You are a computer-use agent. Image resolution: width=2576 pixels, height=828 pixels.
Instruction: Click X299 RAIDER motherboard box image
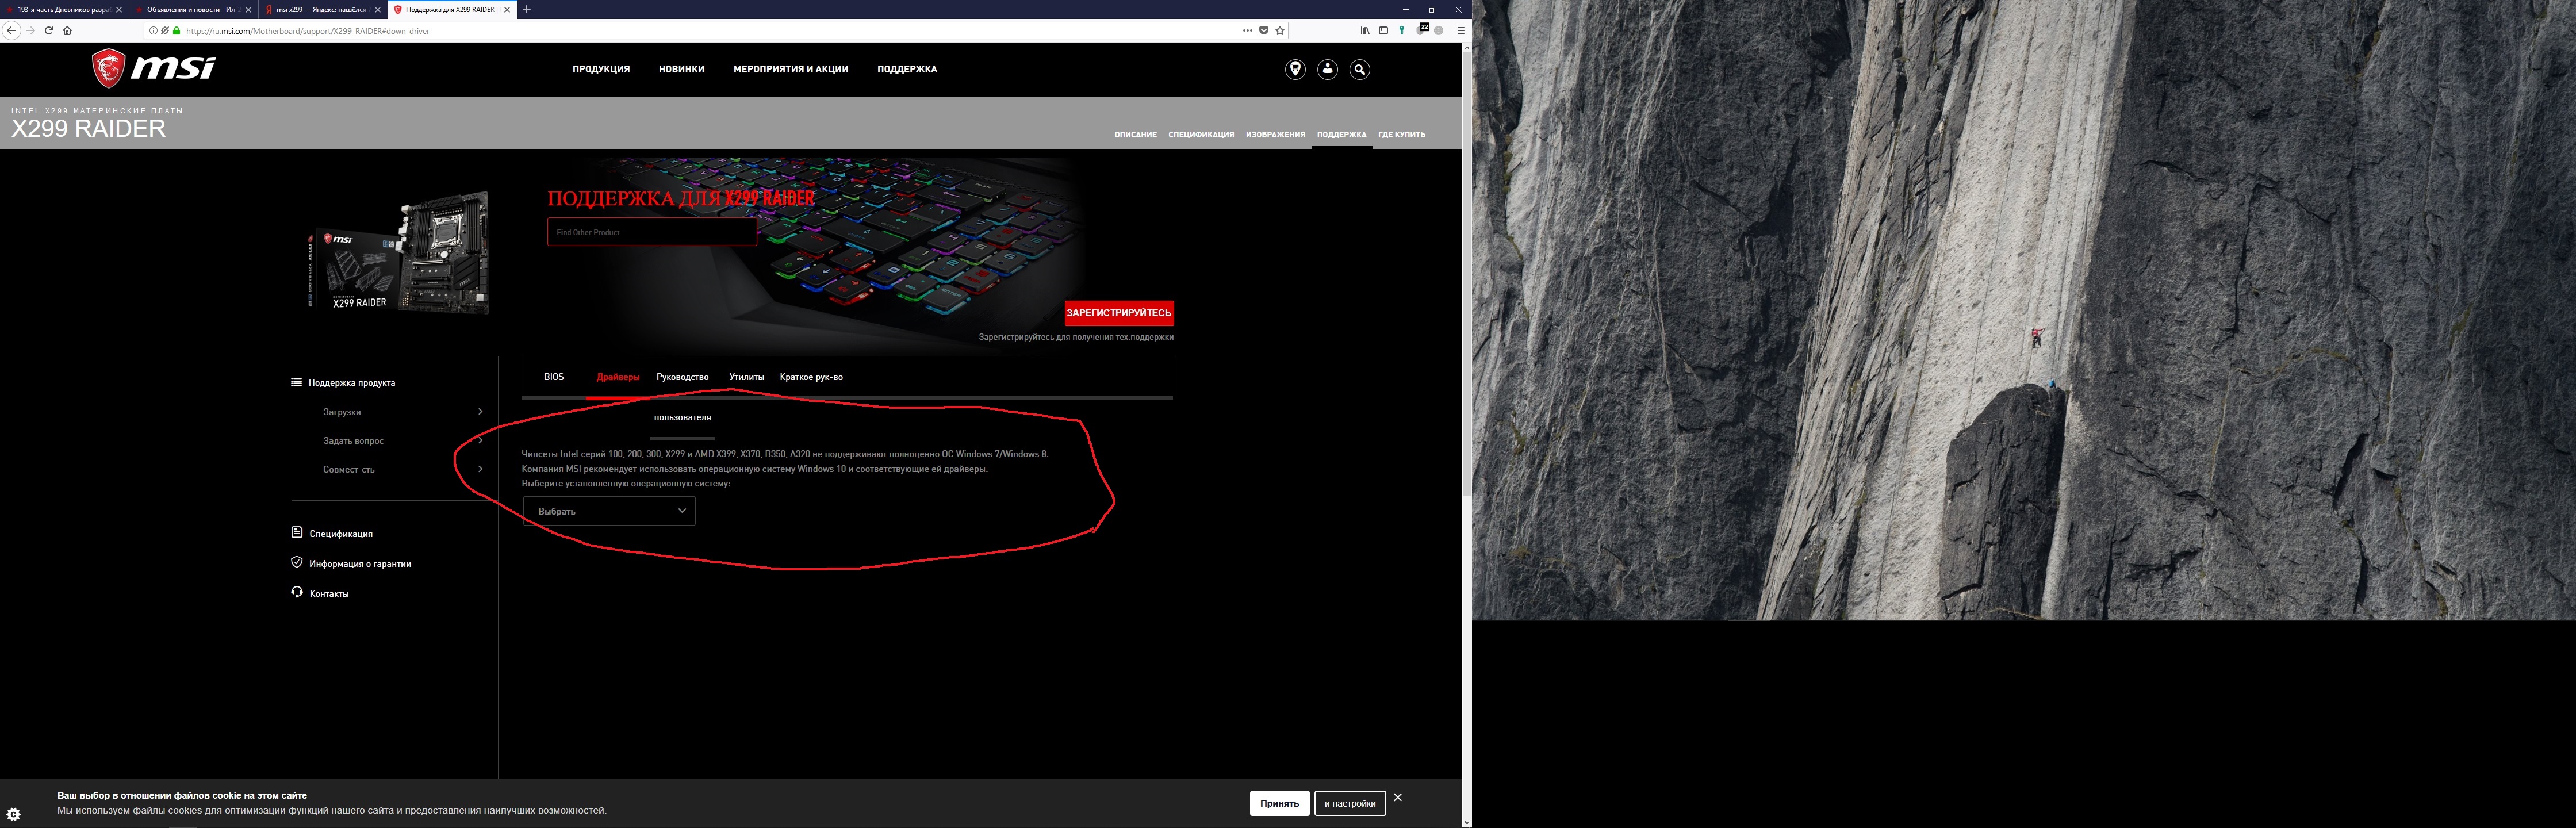(398, 252)
